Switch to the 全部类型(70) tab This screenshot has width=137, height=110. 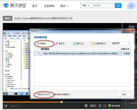tap(99, 44)
